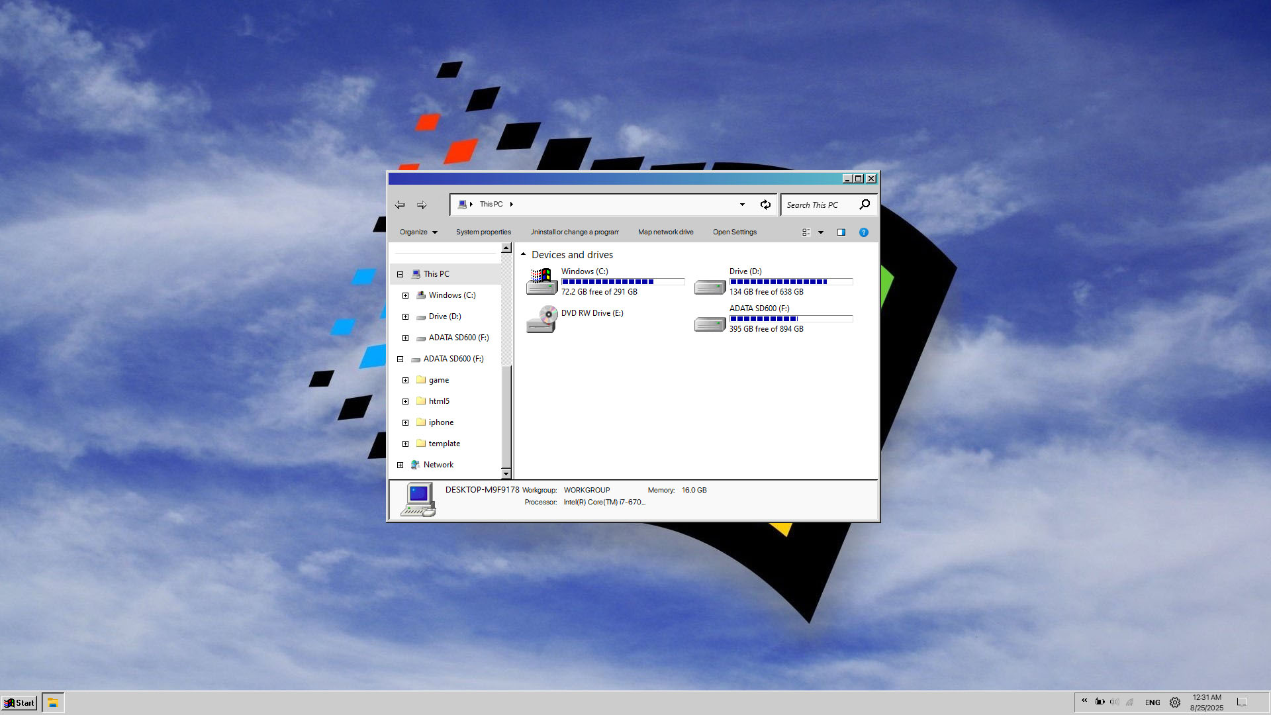The width and height of the screenshot is (1271, 715).
Task: Open File Explorer from the taskbar
Action: (x=53, y=702)
